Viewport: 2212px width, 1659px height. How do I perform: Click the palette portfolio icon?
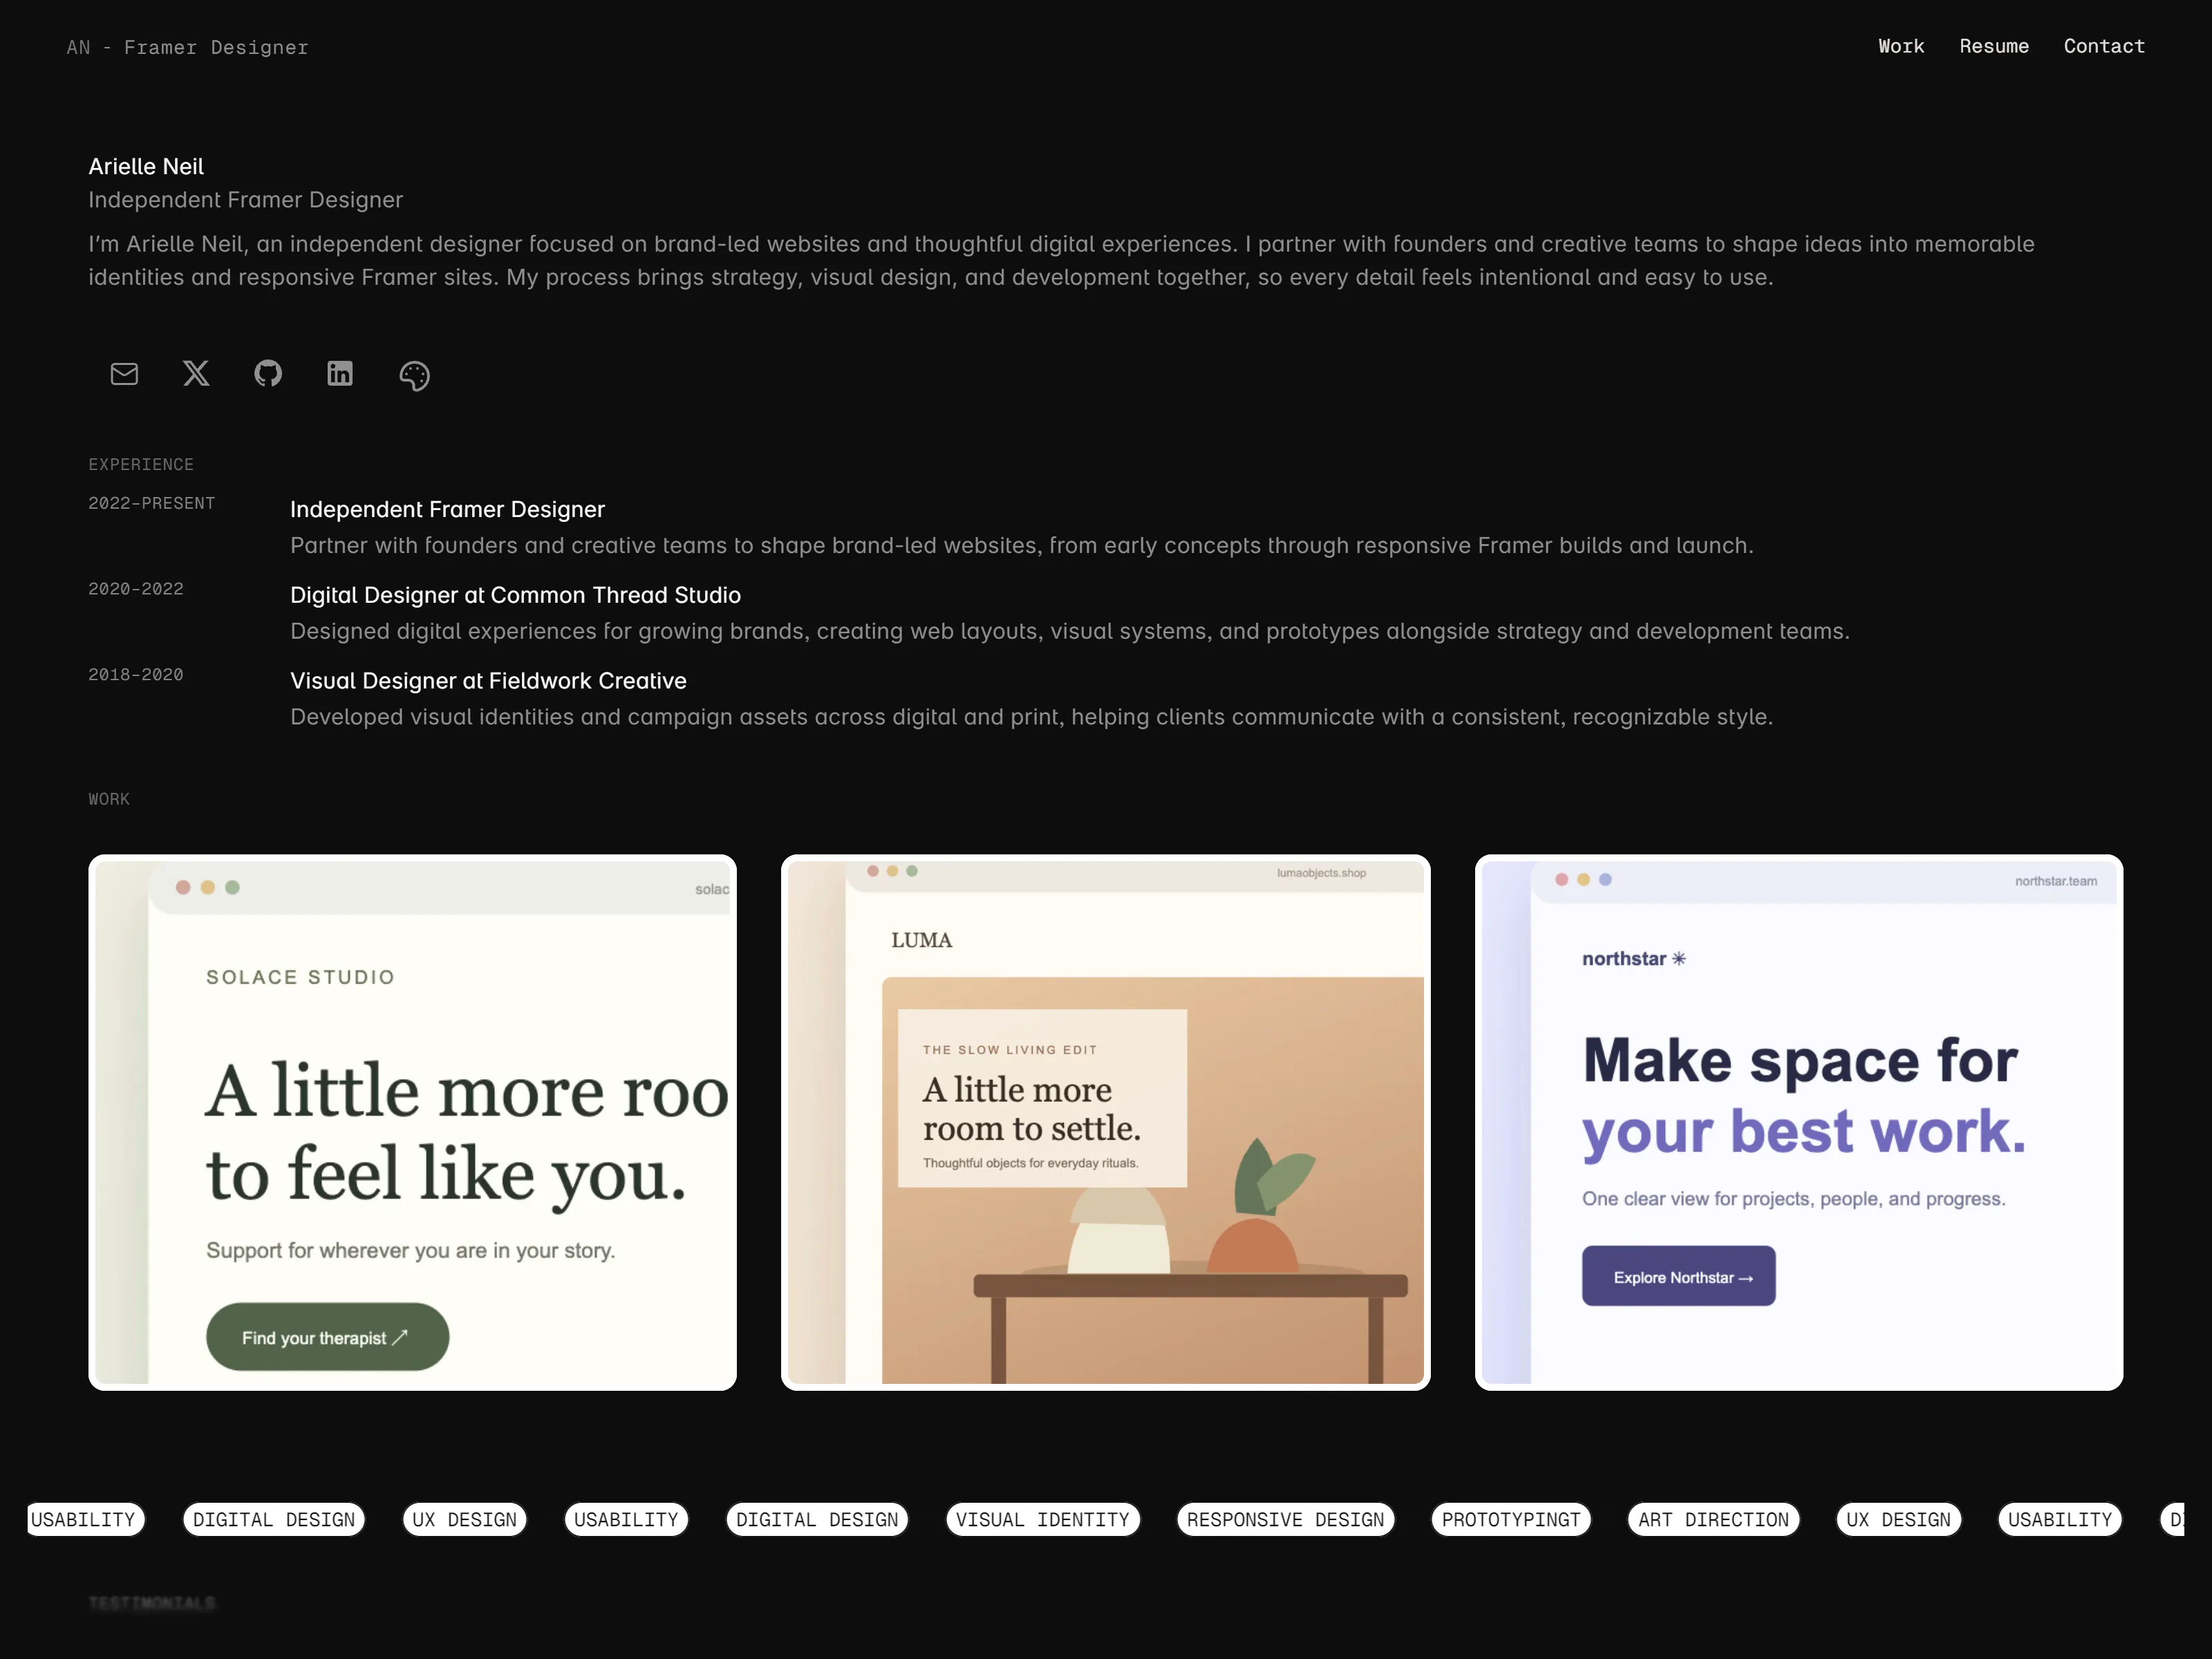[414, 375]
